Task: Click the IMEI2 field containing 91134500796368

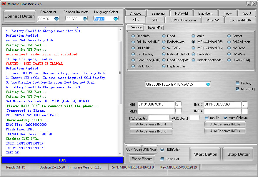Action: coord(222,104)
